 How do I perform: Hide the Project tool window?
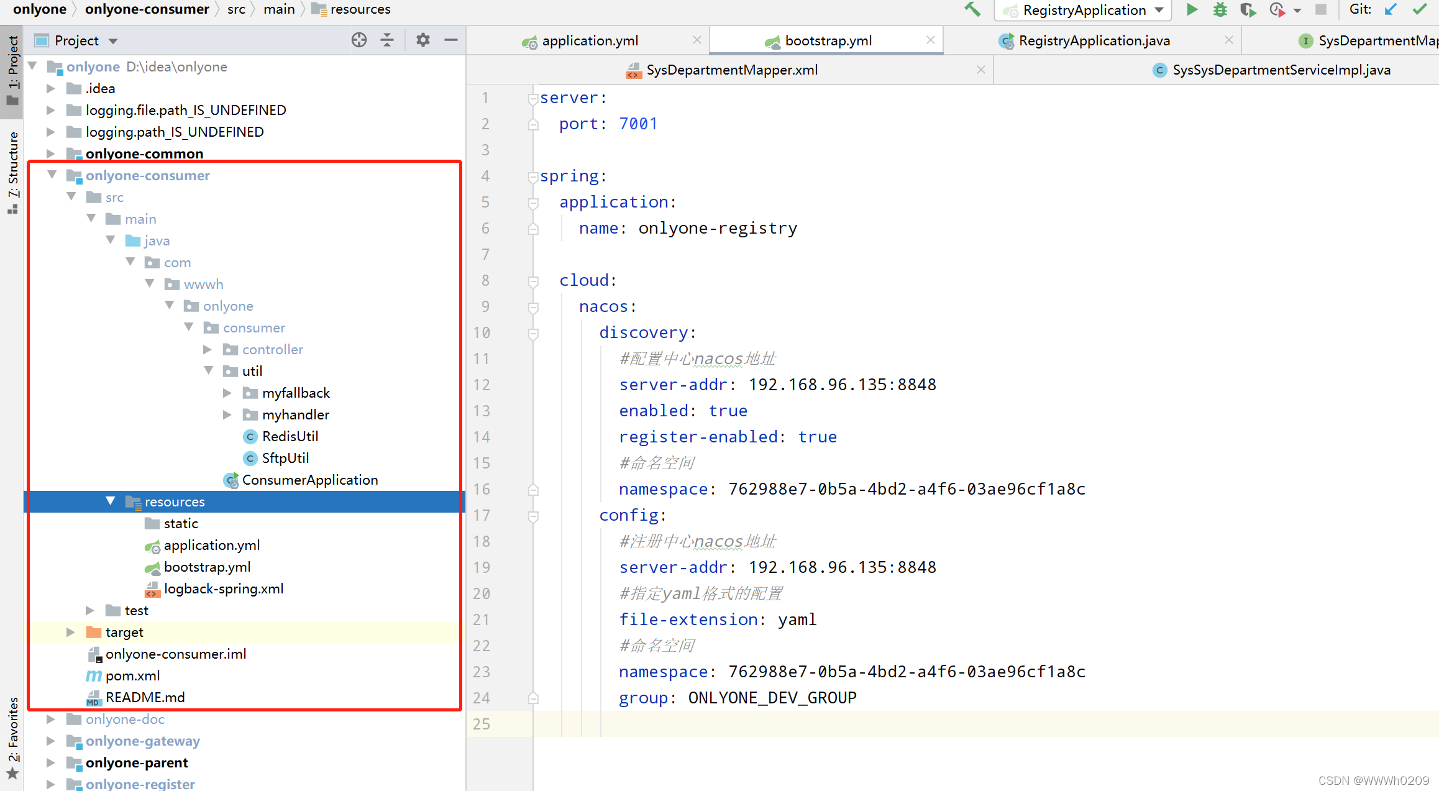(451, 40)
